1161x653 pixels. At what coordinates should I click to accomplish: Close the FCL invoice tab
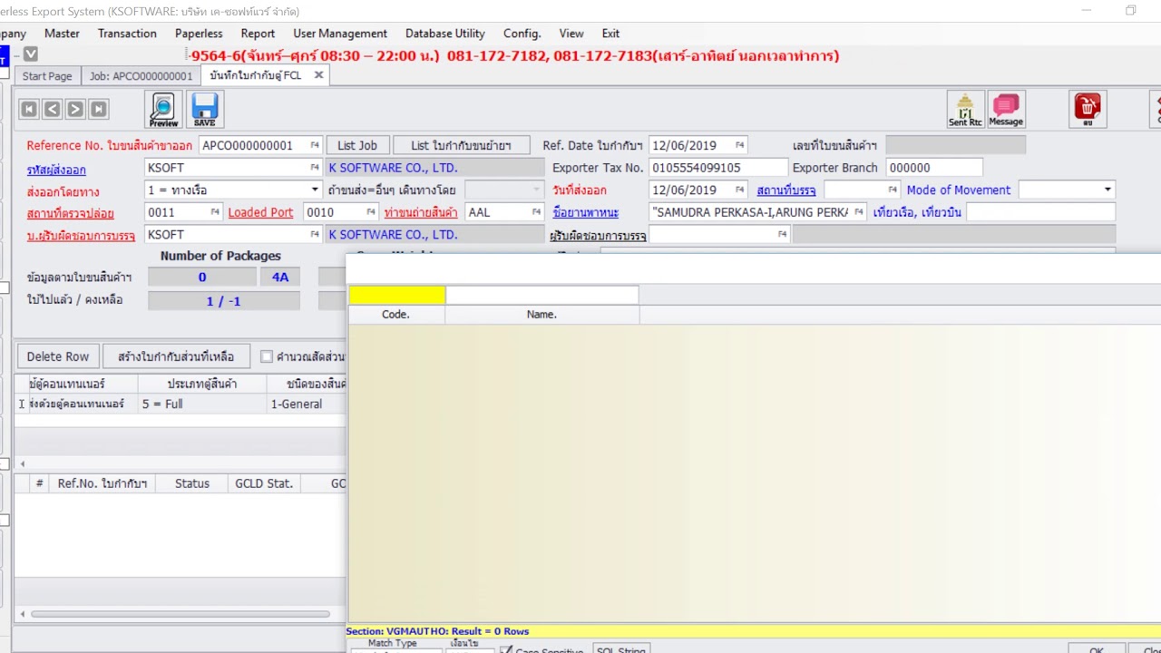point(318,75)
